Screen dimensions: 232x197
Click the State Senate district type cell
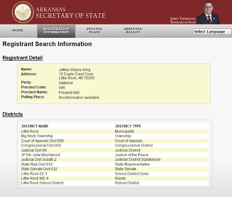pyautogui.click(x=125, y=169)
